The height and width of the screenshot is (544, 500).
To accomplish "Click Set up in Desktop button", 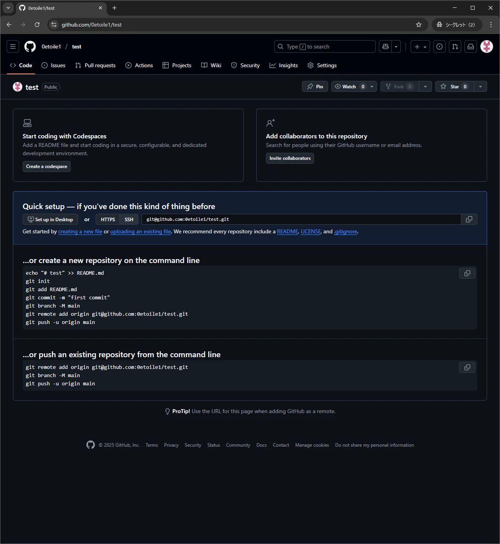I will tap(50, 219).
